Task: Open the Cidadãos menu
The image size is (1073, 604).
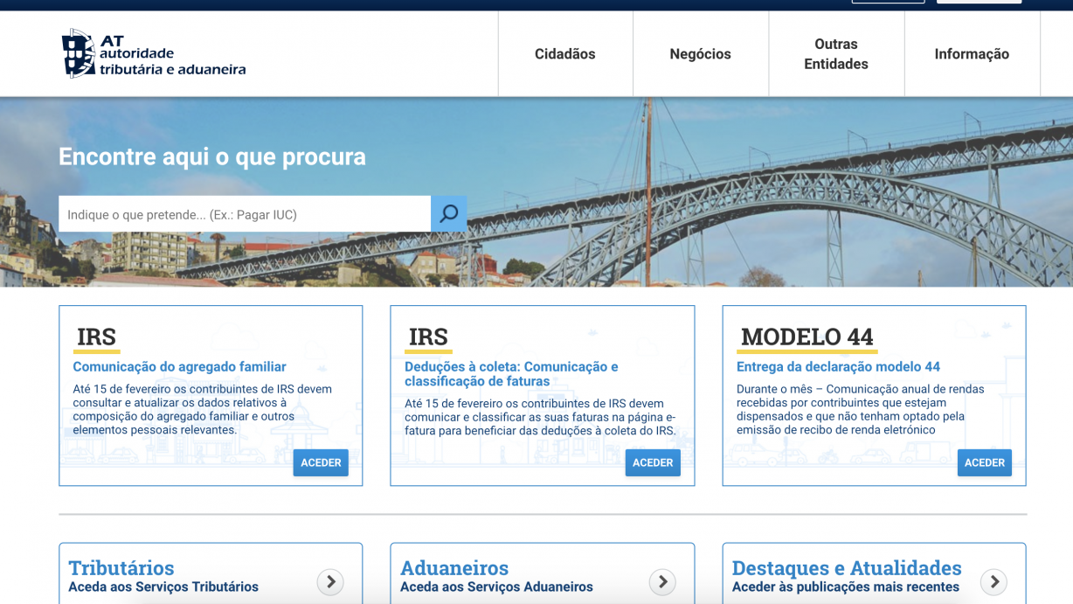Action: coord(565,54)
